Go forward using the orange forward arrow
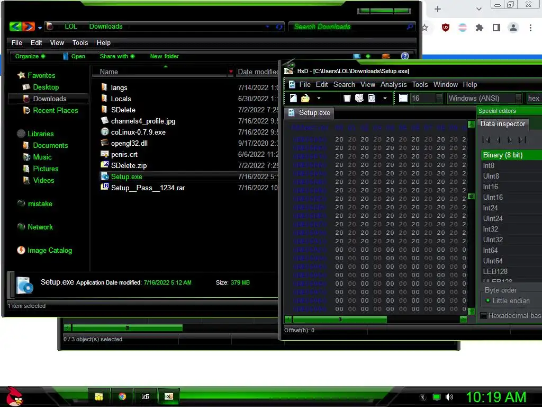542x407 pixels. pos(29,26)
